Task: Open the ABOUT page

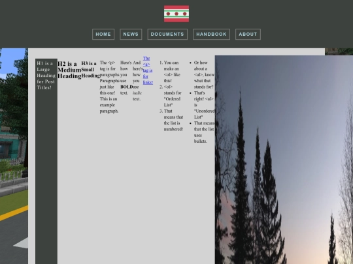Action: [248, 34]
